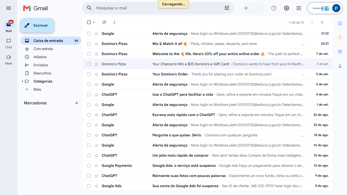Tick the select-all emails checkbox
The width and height of the screenshot is (347, 195).
[x=89, y=22]
